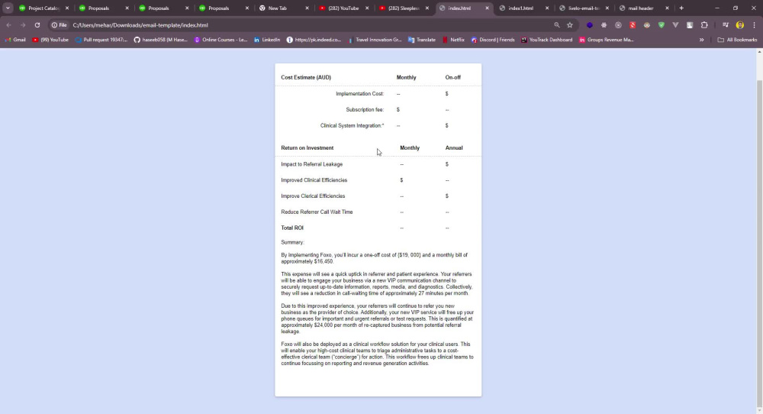Open a new browser tab

(681, 8)
